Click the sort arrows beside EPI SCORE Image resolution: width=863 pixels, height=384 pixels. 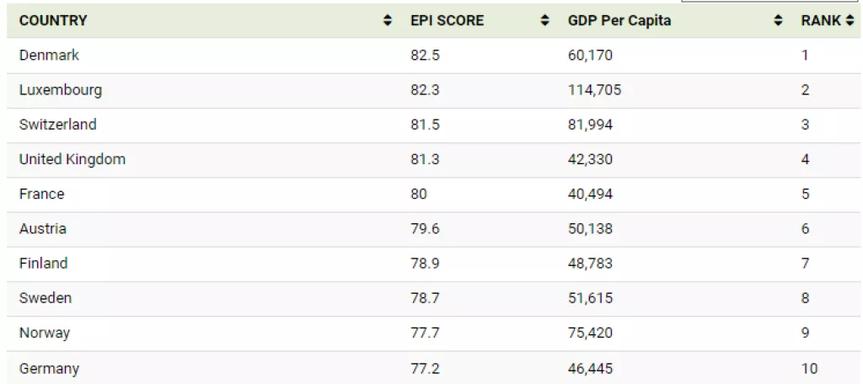coord(545,20)
